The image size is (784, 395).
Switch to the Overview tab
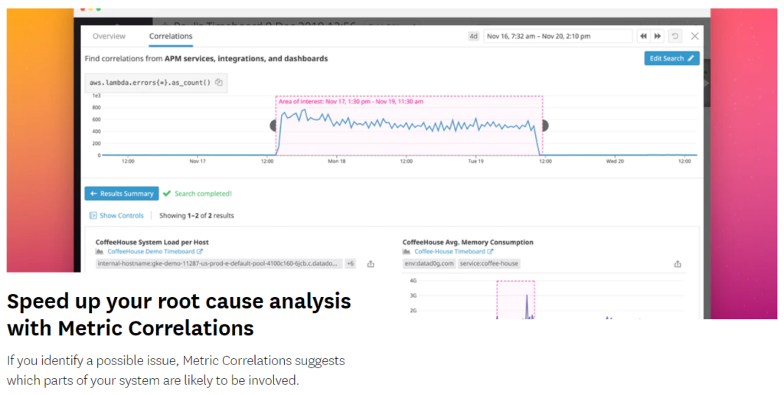109,36
